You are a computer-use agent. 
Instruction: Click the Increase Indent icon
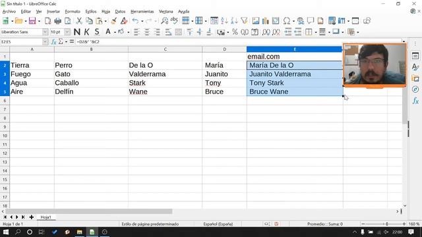(288, 32)
